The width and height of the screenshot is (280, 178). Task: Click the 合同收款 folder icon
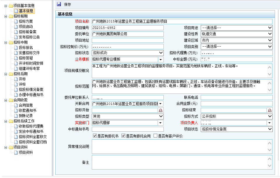pyautogui.click(x=11, y=100)
